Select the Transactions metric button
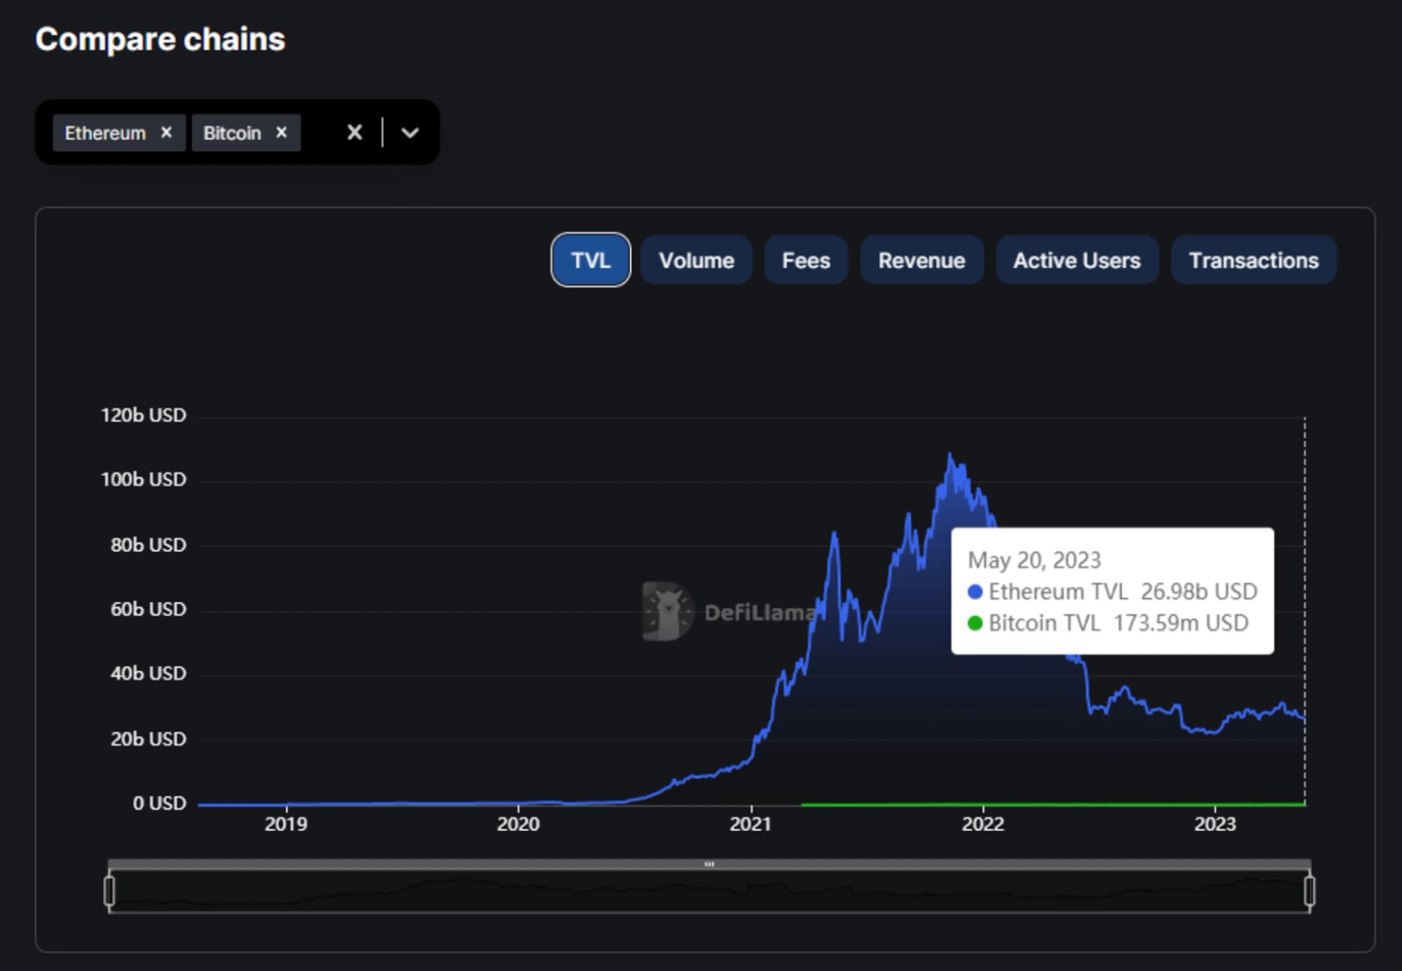The image size is (1402, 971). click(x=1253, y=260)
